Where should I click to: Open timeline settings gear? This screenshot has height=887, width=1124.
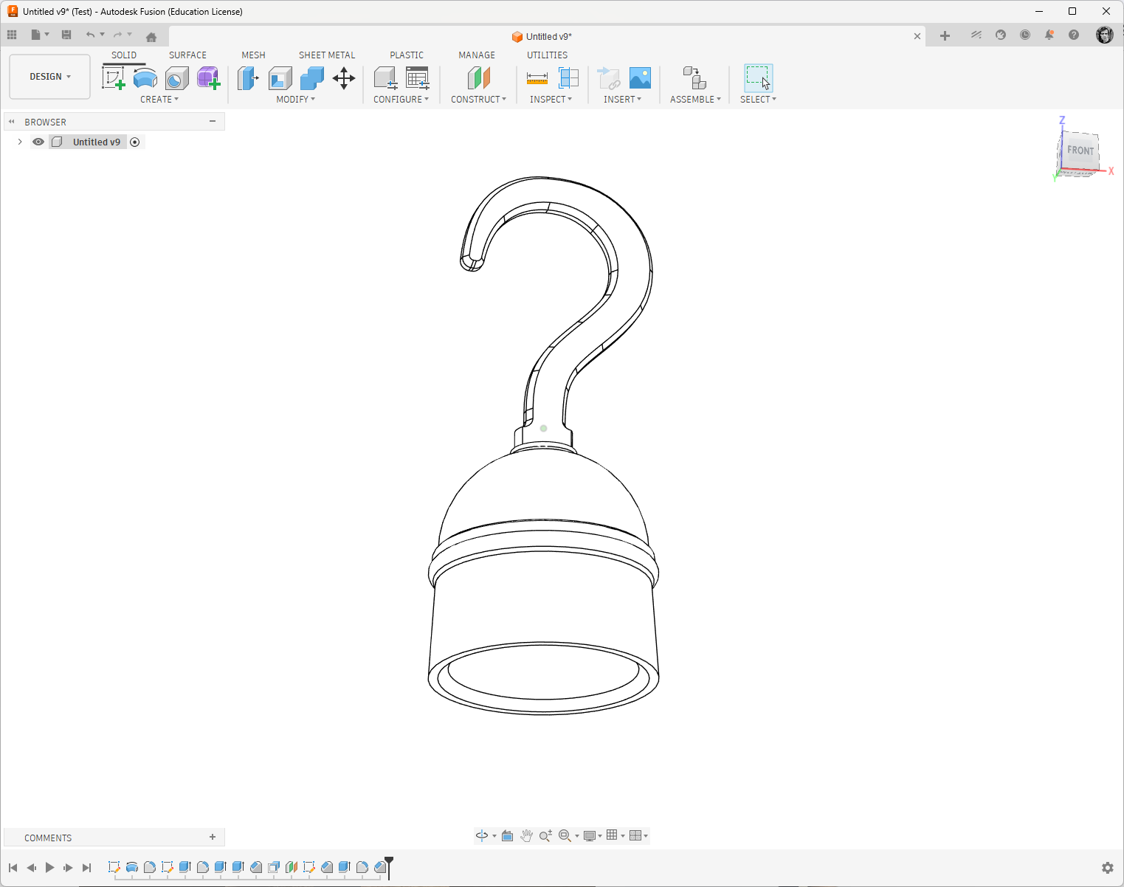pyautogui.click(x=1107, y=868)
